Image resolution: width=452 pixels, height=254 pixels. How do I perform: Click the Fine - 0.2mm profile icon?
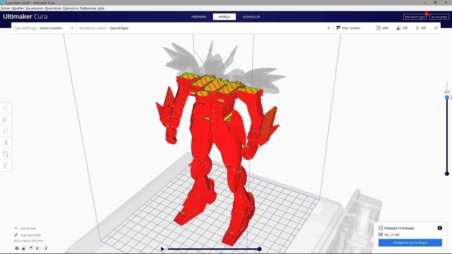pos(338,28)
